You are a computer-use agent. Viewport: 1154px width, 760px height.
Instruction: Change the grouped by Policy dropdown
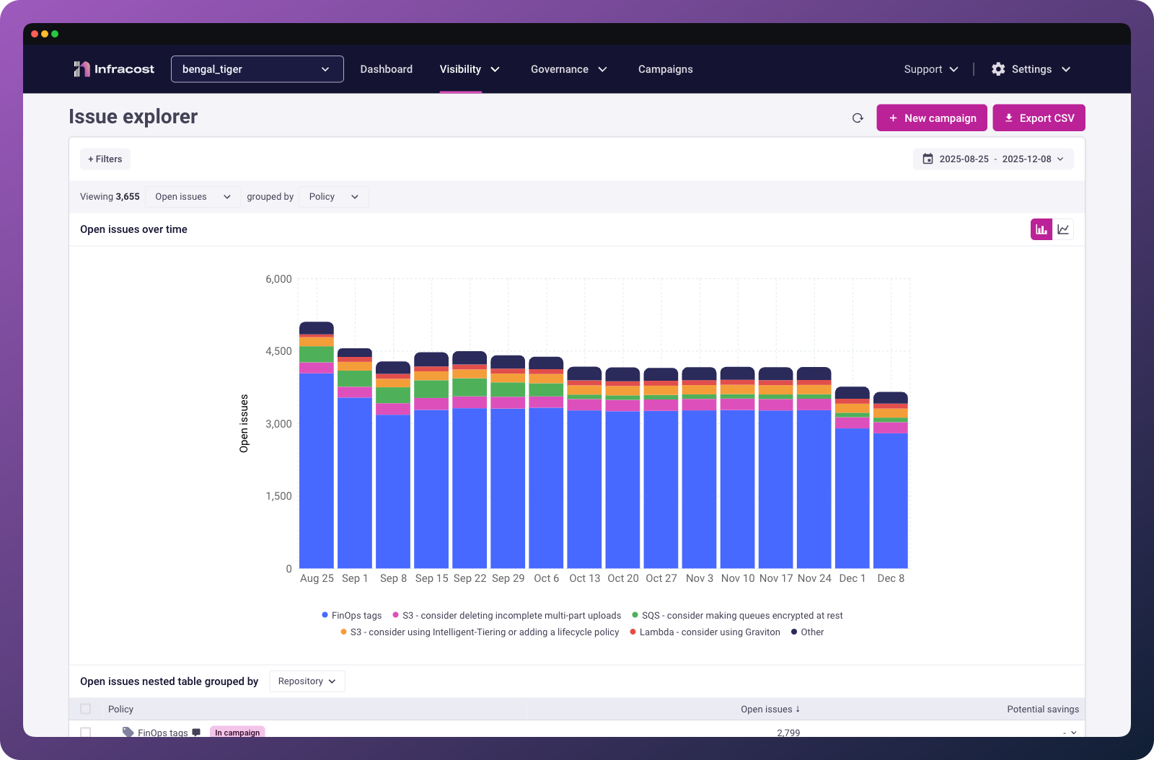point(334,197)
